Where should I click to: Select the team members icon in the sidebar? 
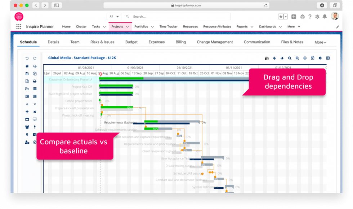(27, 127)
